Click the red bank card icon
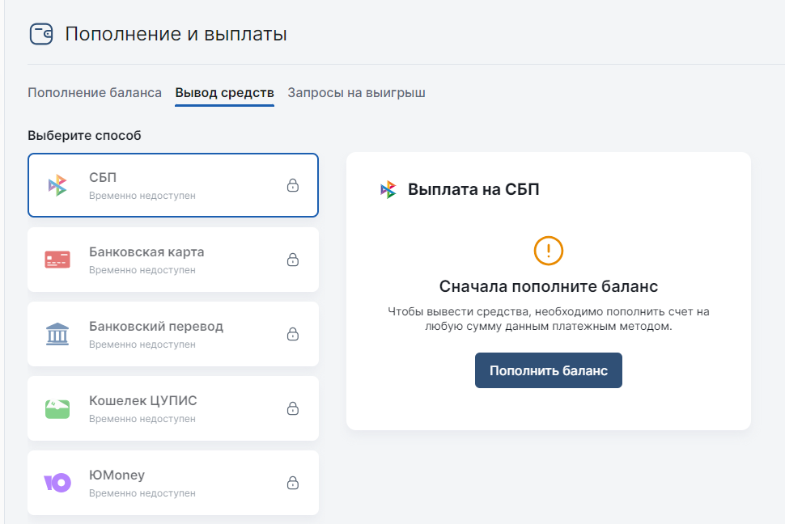This screenshot has width=785, height=524. 57,260
